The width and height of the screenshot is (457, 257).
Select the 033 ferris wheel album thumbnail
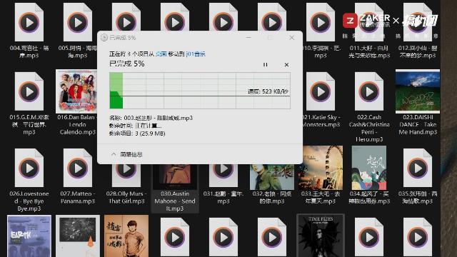321,168
